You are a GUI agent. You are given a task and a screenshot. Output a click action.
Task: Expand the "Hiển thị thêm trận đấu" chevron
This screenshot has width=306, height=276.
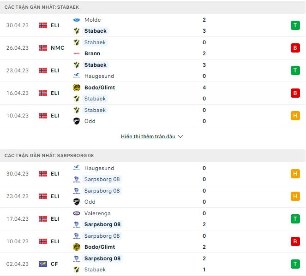(x=180, y=137)
